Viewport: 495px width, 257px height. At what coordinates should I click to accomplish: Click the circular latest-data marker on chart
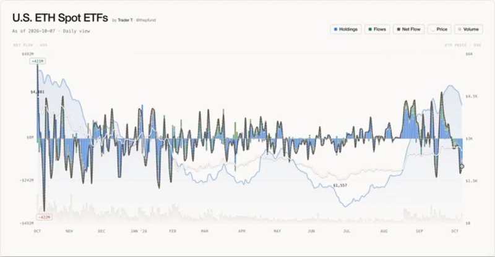462,166
